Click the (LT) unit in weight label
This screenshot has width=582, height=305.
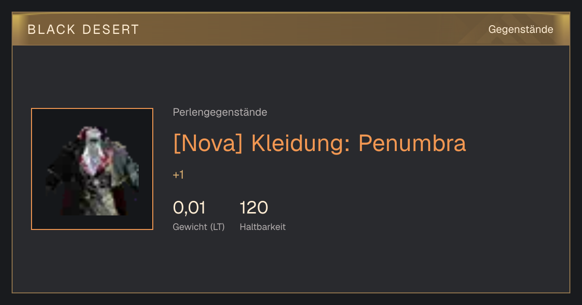217,227
